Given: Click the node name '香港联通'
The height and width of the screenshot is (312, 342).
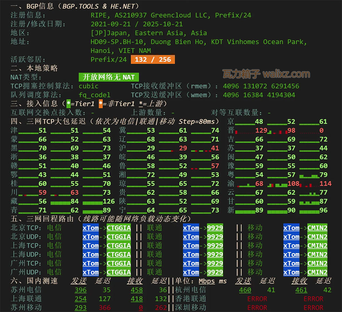Looking at the screenshot, I should point(190,299).
